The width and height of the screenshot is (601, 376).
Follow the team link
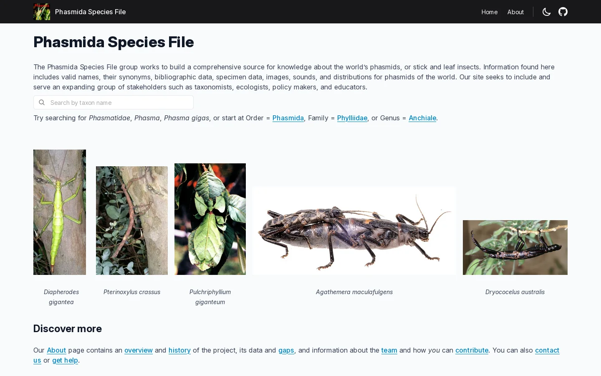(x=389, y=350)
